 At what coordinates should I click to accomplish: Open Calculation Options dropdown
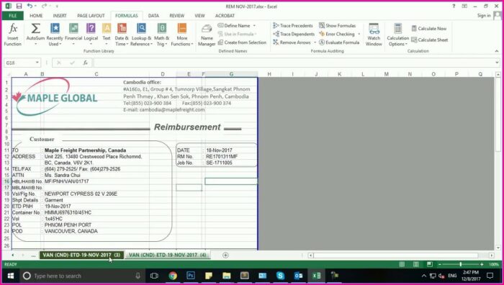[397, 35]
